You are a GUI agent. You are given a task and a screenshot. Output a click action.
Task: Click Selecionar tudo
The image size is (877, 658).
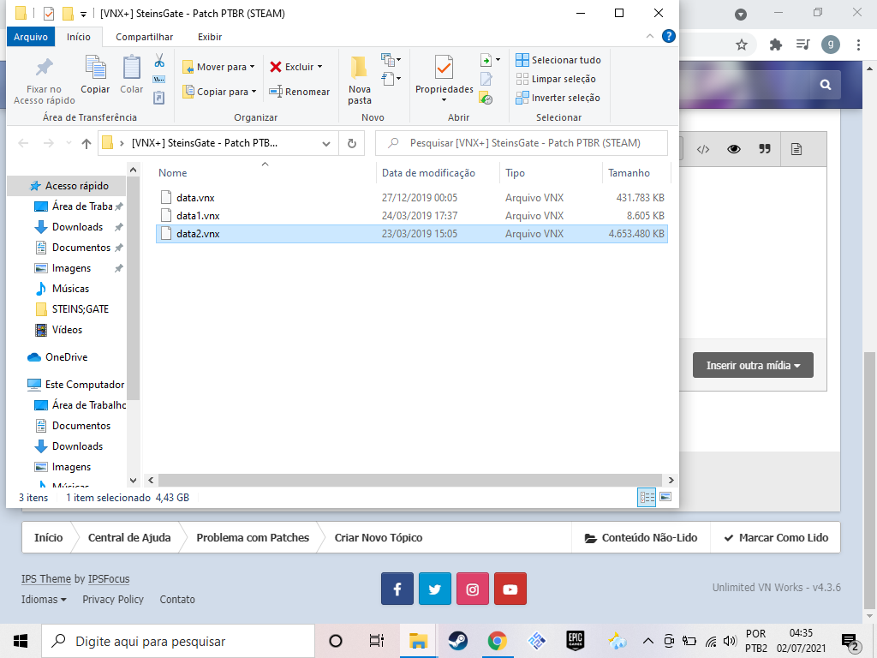pyautogui.click(x=558, y=60)
